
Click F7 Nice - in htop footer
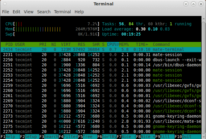[x=126, y=137]
